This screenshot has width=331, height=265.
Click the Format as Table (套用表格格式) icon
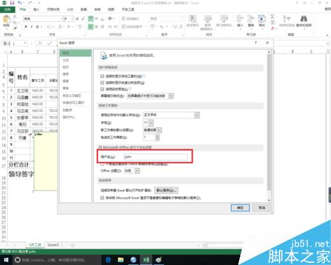[x=207, y=19]
